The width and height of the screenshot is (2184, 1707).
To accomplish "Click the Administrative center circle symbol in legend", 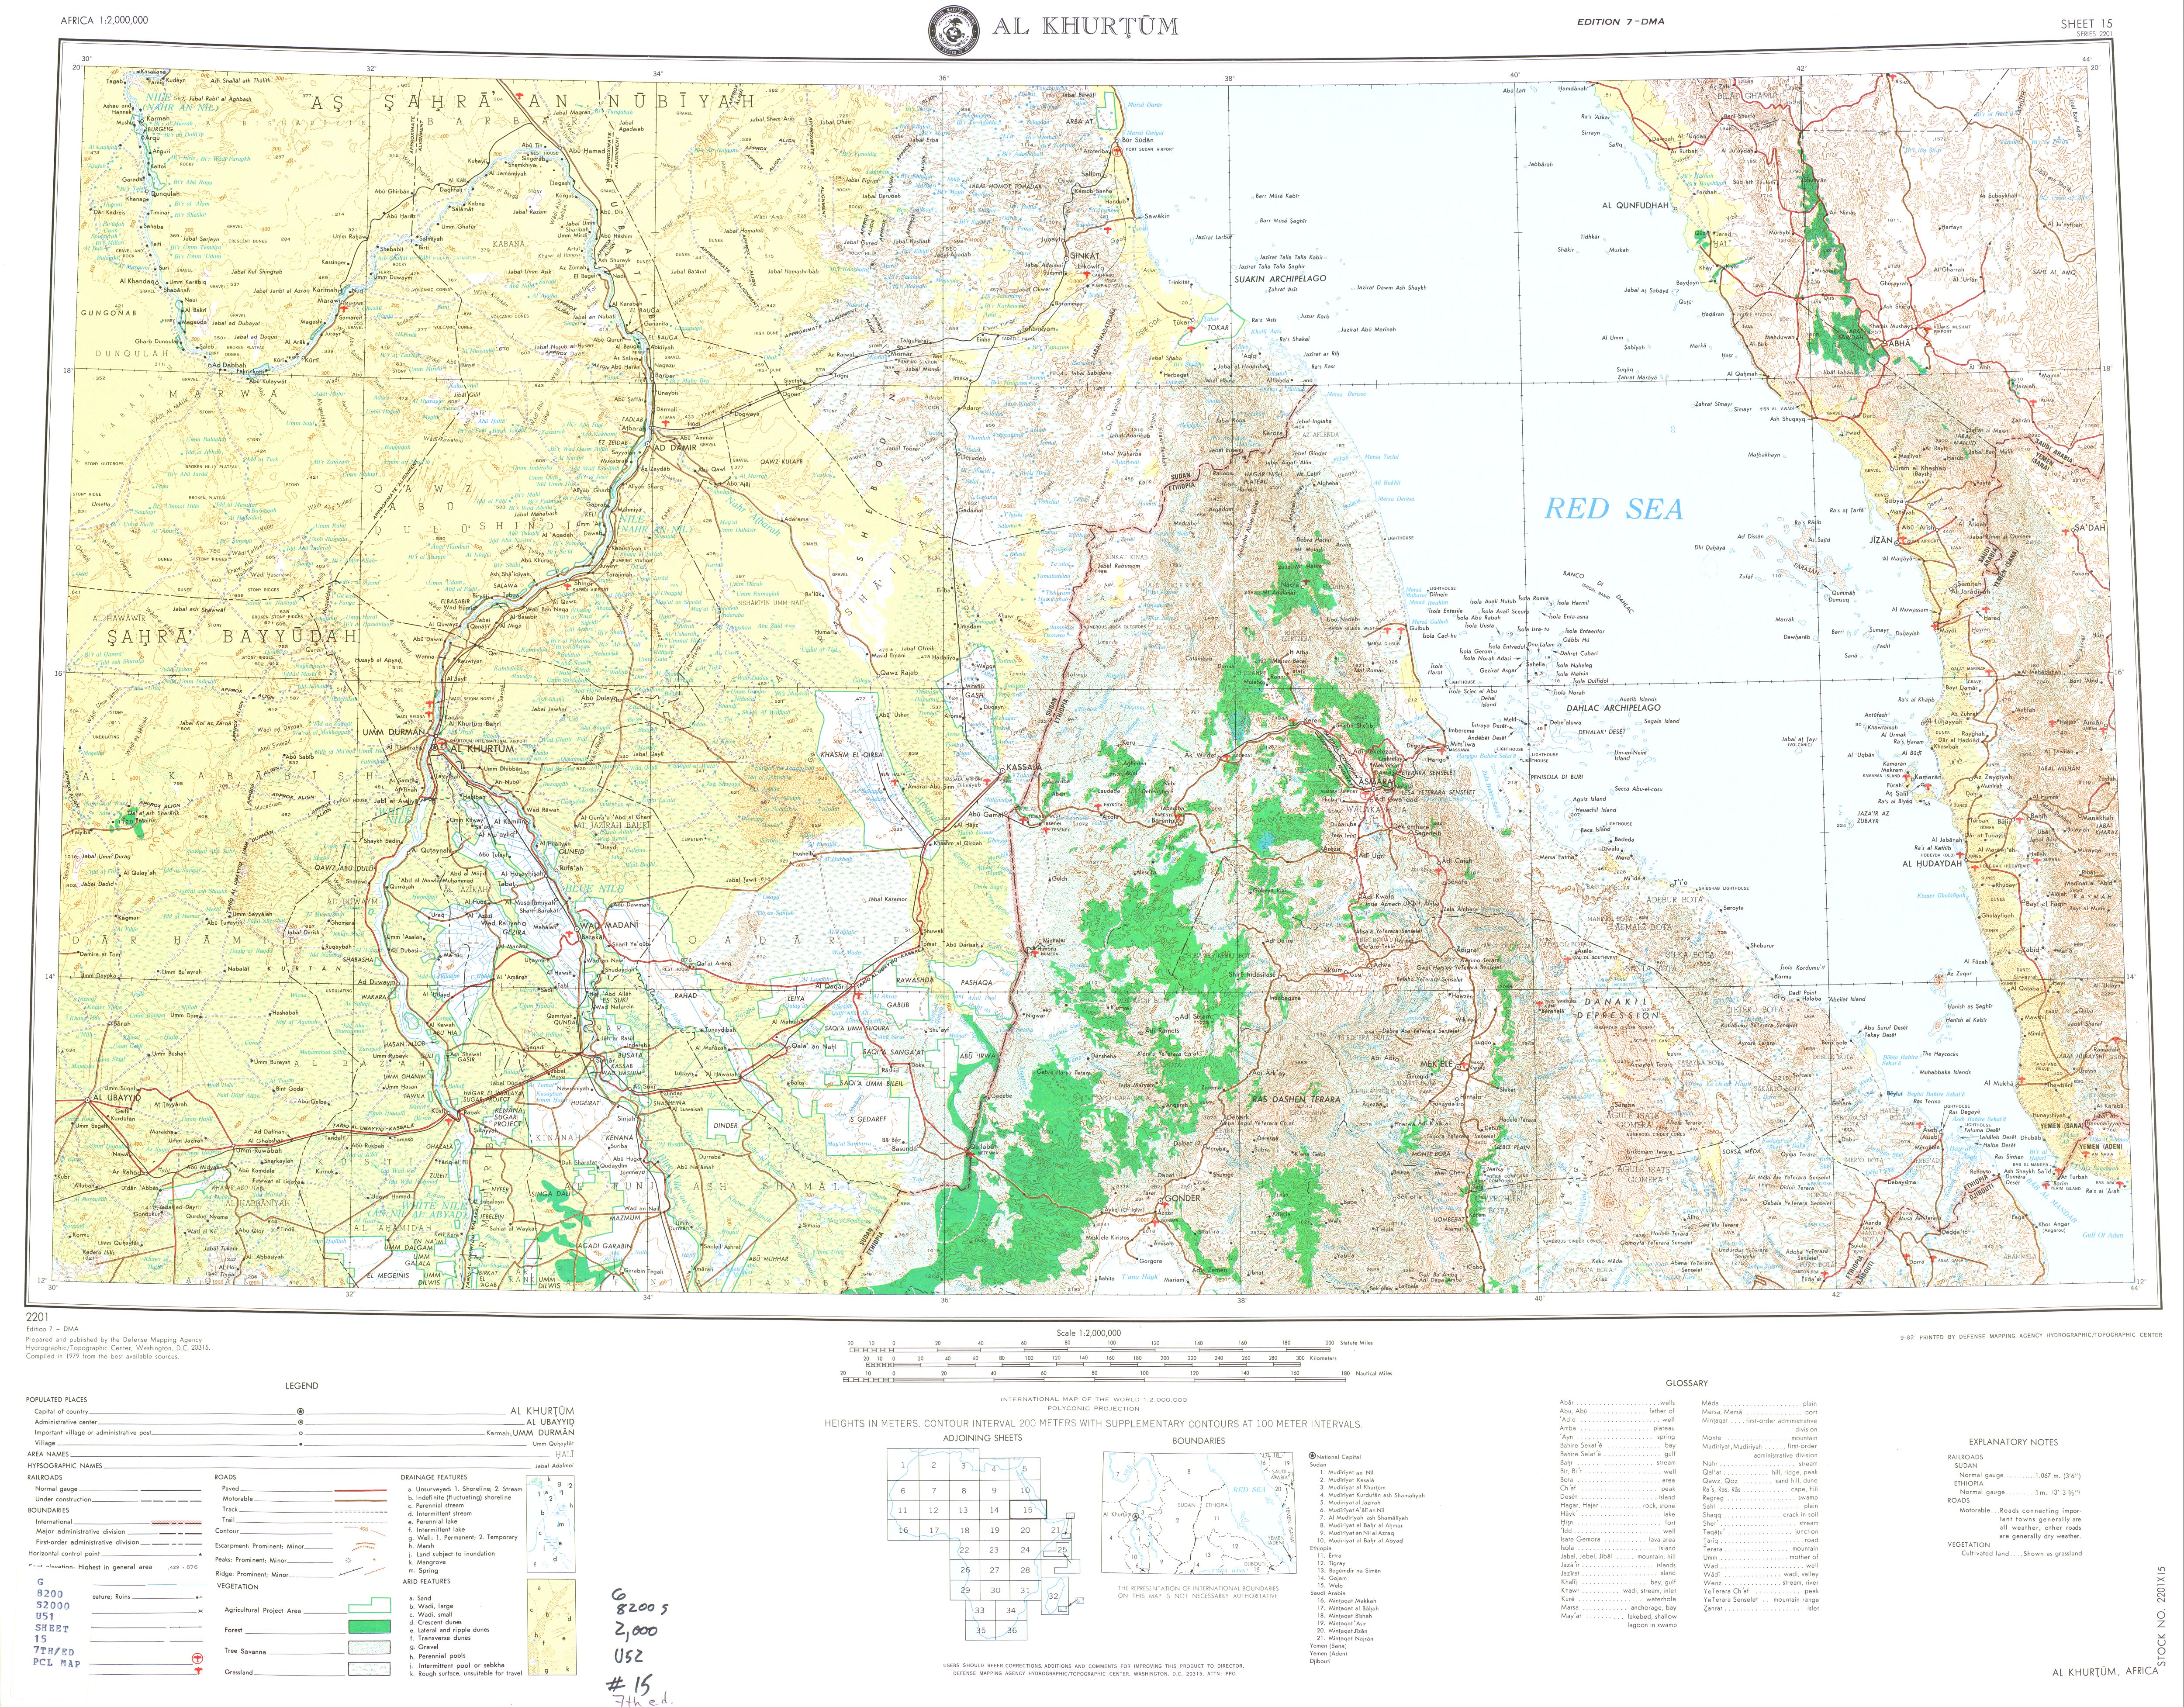I will [301, 1422].
